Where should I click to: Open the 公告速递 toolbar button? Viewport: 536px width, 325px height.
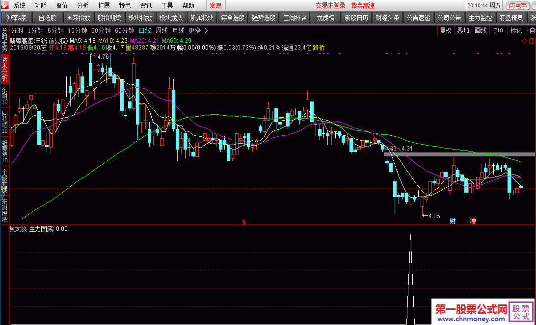[418, 18]
